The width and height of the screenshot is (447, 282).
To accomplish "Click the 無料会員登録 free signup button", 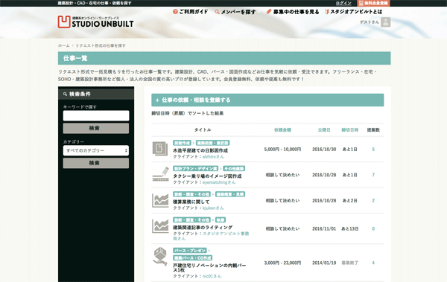I will [373, 3].
